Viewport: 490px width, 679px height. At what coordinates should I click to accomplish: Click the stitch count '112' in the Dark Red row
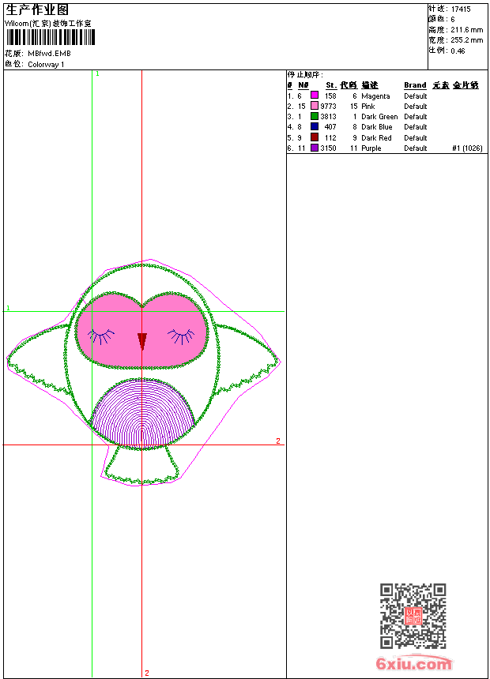[x=330, y=137]
